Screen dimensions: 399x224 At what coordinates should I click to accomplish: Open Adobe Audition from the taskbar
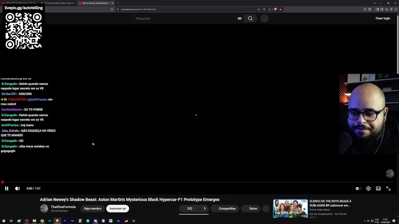[x=118, y=221]
